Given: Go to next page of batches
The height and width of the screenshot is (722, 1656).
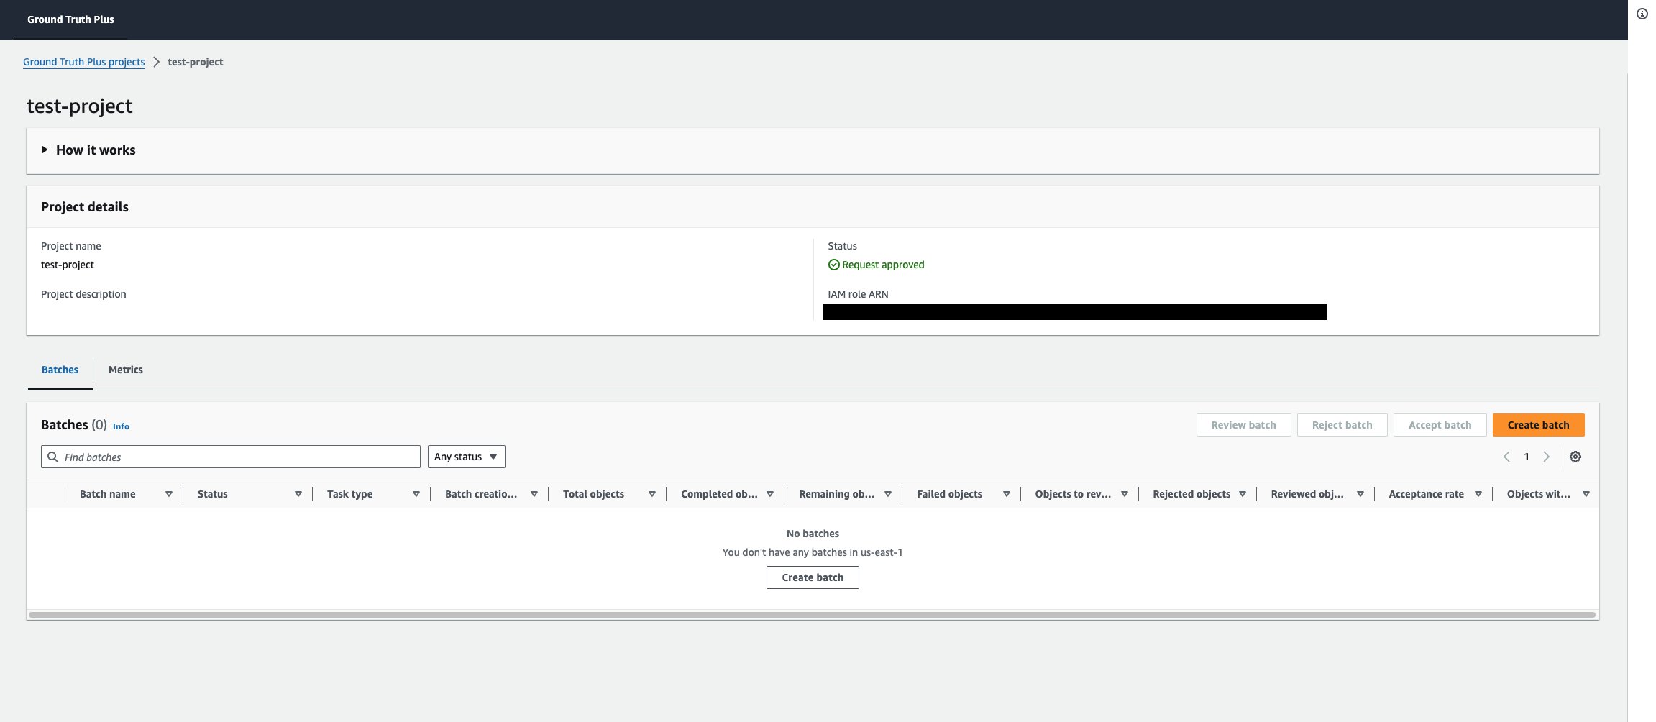Looking at the screenshot, I should point(1547,457).
